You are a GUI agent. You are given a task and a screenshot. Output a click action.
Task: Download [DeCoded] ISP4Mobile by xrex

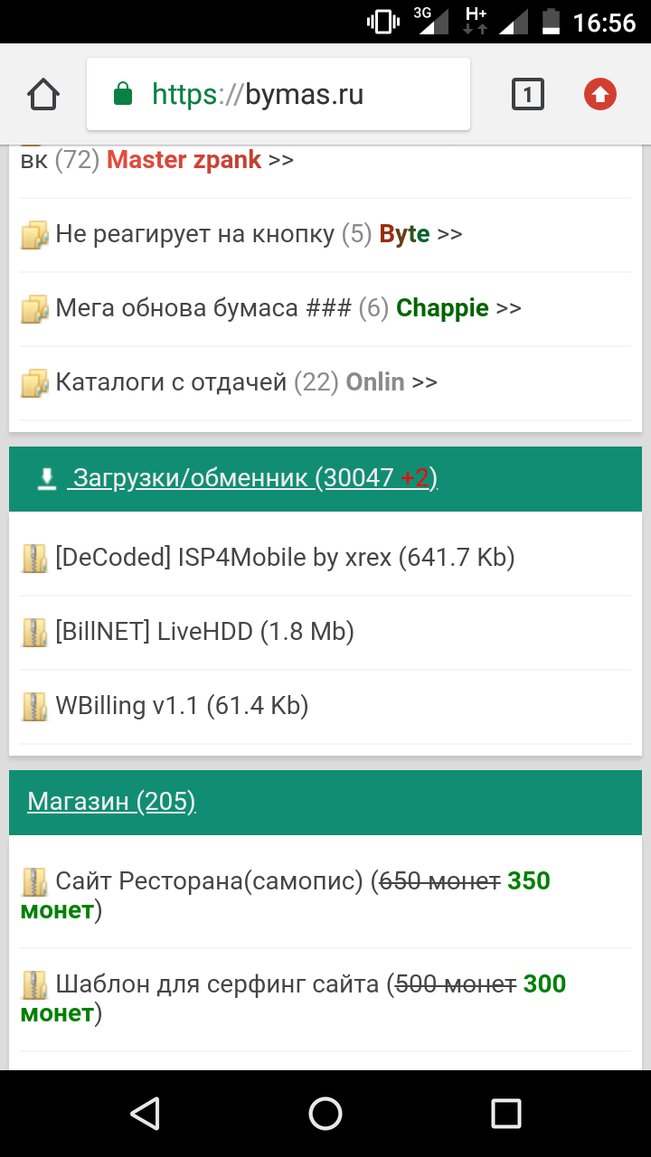click(285, 558)
